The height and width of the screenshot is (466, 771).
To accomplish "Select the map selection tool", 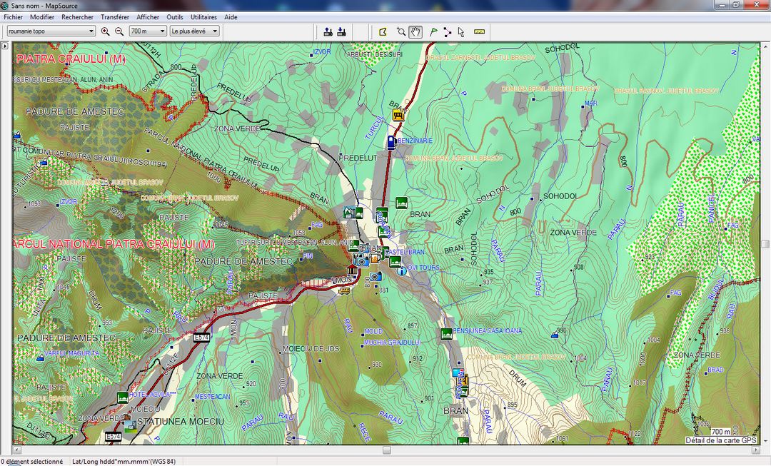I will coord(383,32).
